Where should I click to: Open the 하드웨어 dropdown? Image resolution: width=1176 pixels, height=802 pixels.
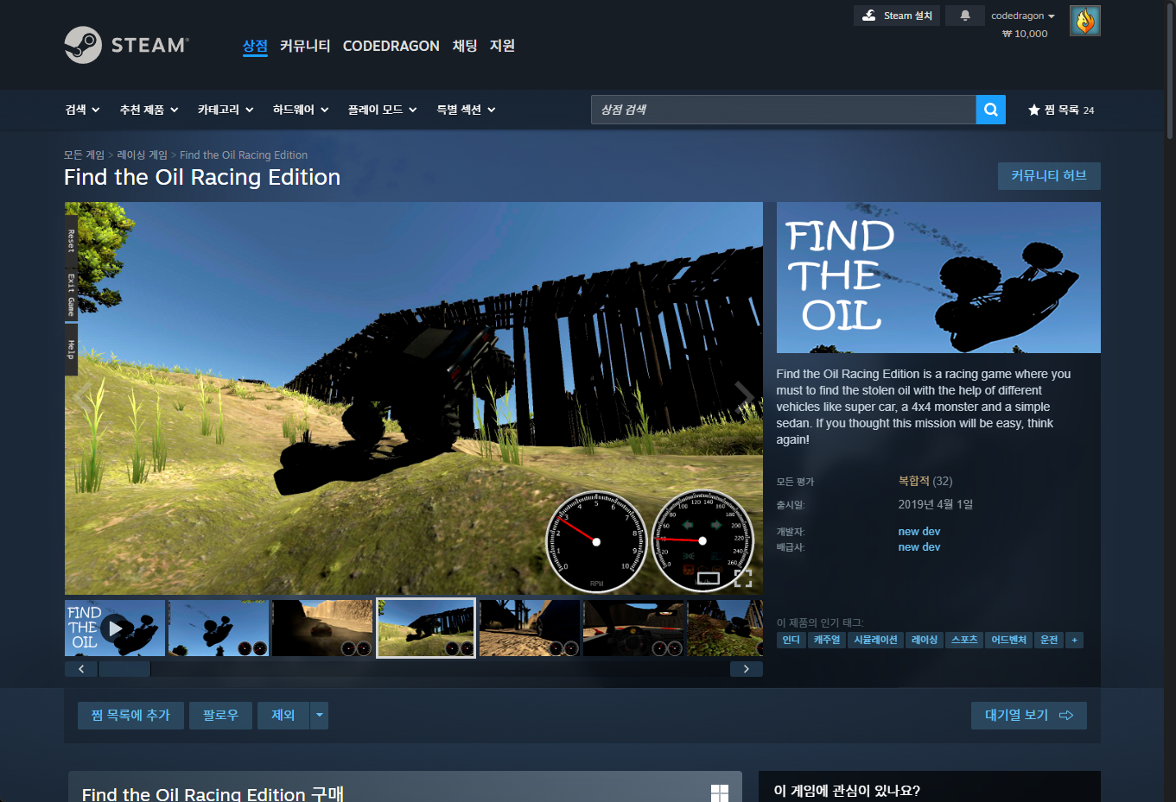tap(301, 110)
